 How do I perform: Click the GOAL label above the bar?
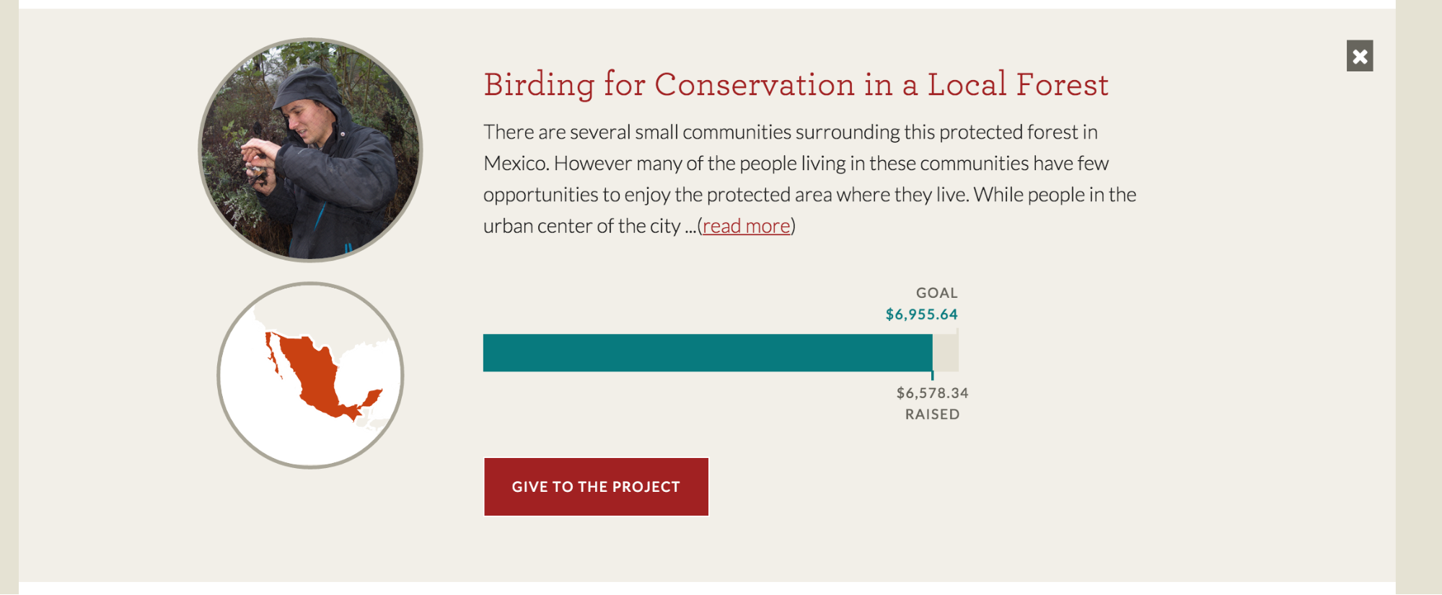pyautogui.click(x=936, y=293)
